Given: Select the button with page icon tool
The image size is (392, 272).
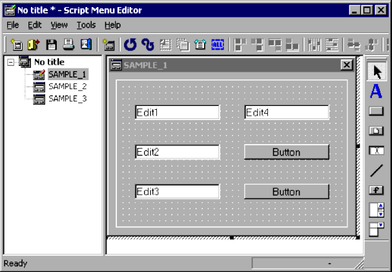Looking at the screenshot, I should (376, 131).
